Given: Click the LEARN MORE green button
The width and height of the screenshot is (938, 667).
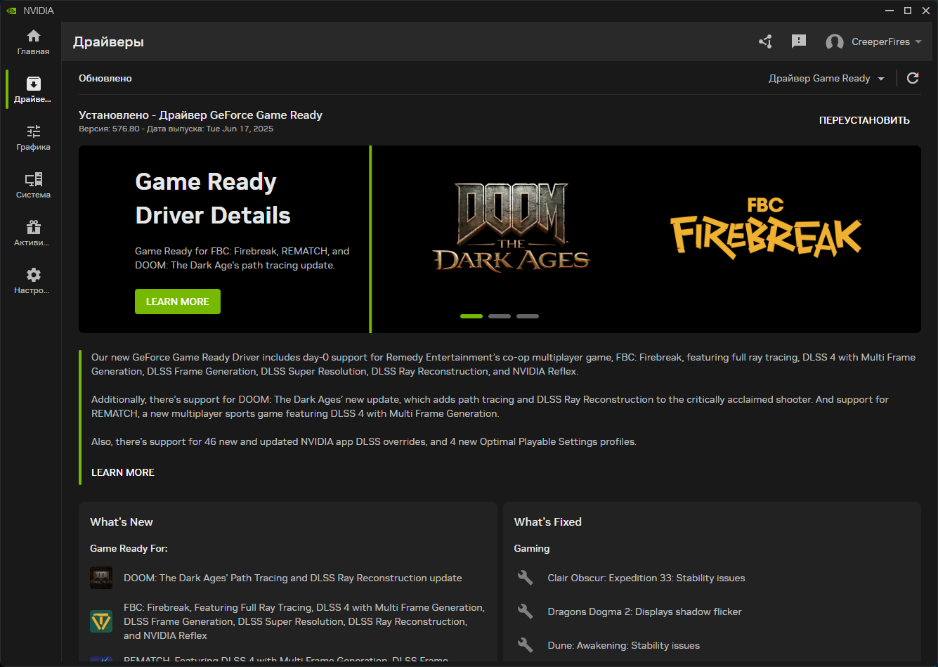Looking at the screenshot, I should 177,301.
